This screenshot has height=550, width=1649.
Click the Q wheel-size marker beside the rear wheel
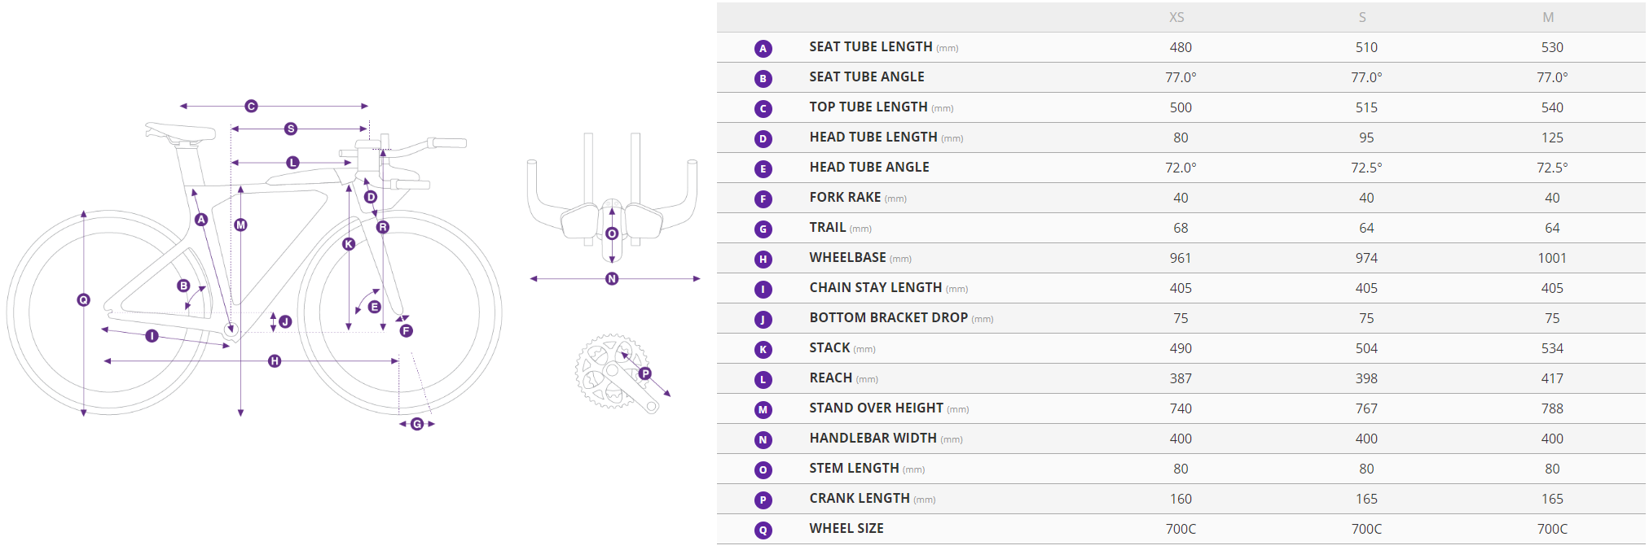pos(83,300)
